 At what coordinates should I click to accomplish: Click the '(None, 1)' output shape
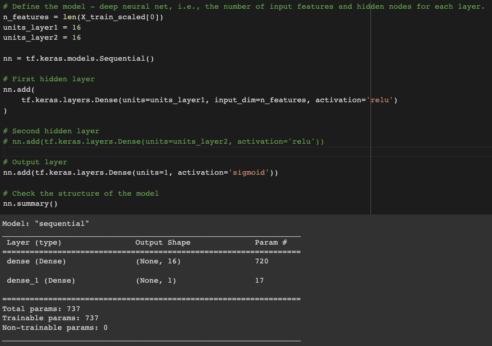point(156,280)
